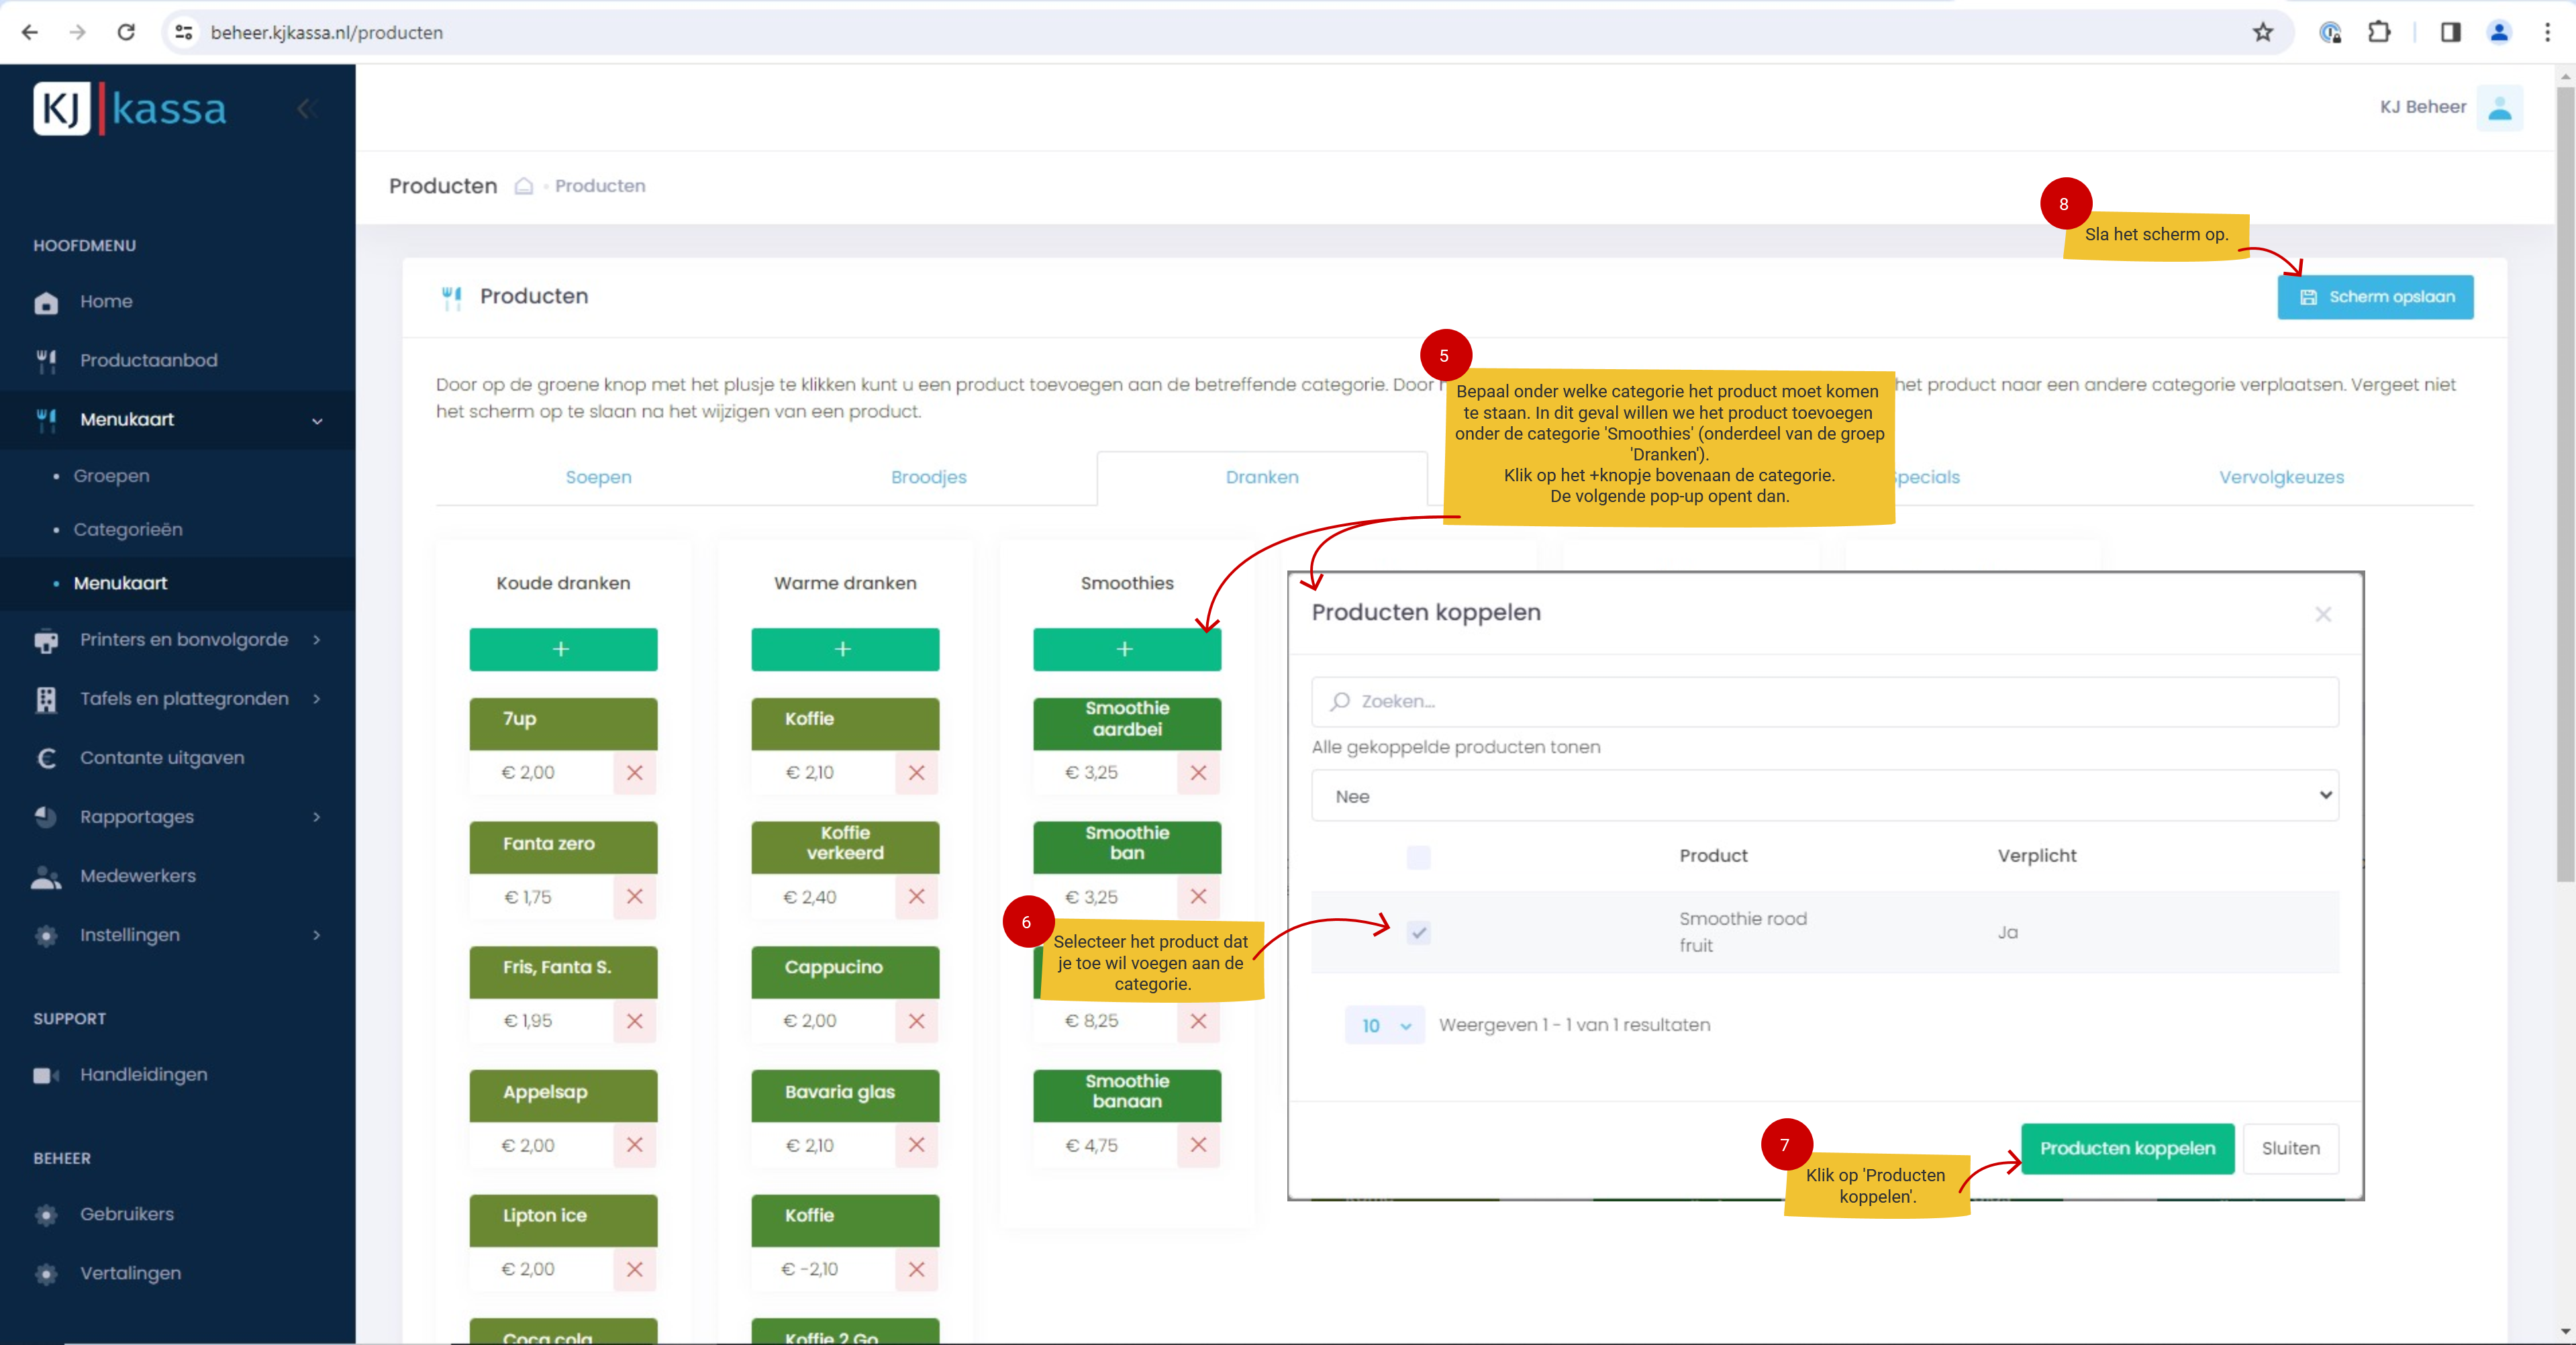This screenshot has width=2576, height=1345.
Task: Open 'Alle gekoppelde producten tonen' dropdown
Action: pos(1824,796)
